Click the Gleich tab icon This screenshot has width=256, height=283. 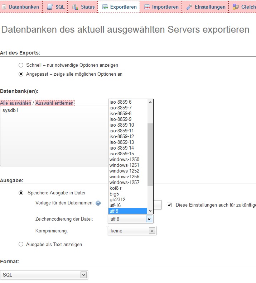click(236, 7)
